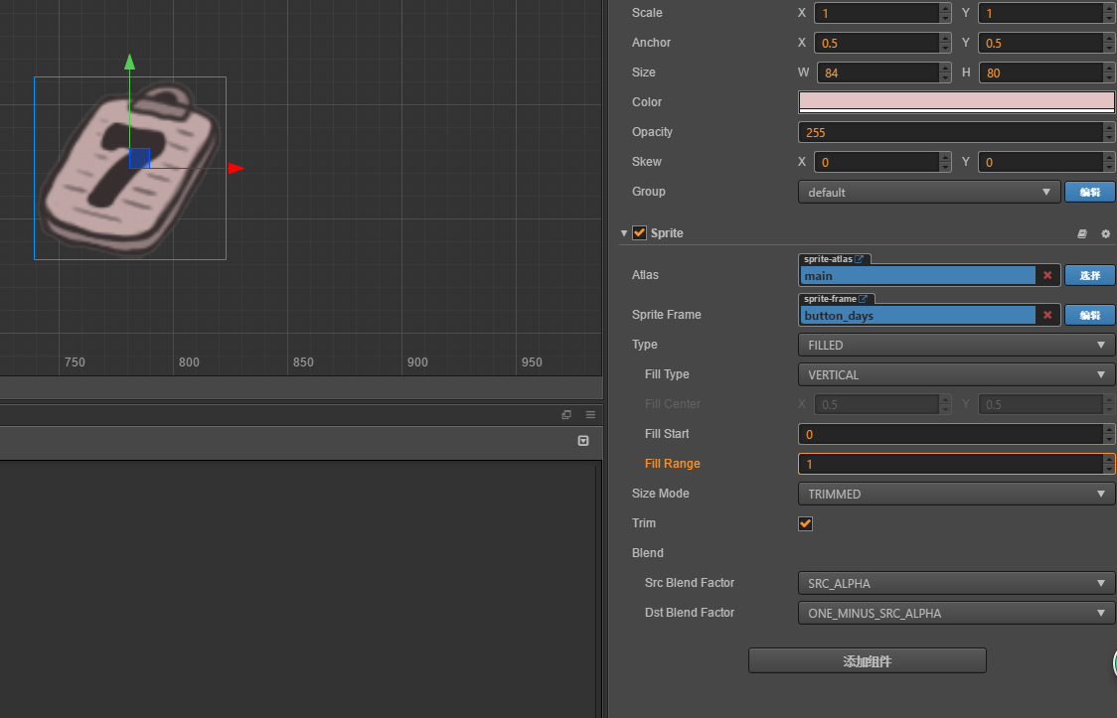The width and height of the screenshot is (1117, 718).
Task: Click the bottom panel's boxed down-arrow icon
Action: click(583, 441)
